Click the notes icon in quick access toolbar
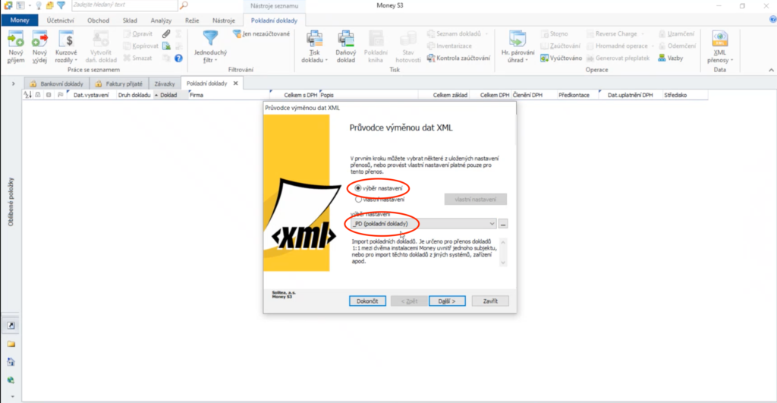Viewport: 777px width, 403px height. [x=49, y=5]
